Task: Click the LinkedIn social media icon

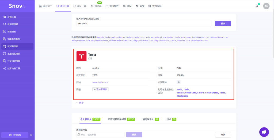Action: tap(178, 82)
